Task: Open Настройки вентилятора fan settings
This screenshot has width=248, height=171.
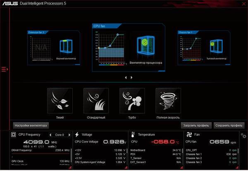Action: click(31, 125)
